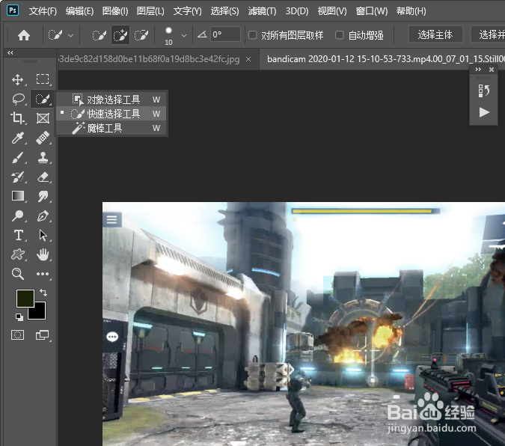505x446 pixels.
Task: Open the 图层(L) menu
Action: 150,11
